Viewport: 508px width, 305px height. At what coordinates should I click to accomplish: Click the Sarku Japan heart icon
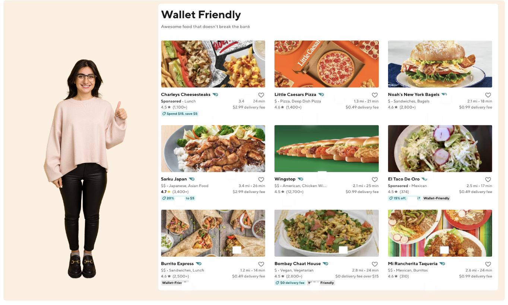click(x=261, y=180)
